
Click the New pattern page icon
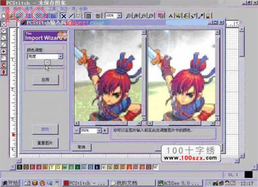coord(4,16)
